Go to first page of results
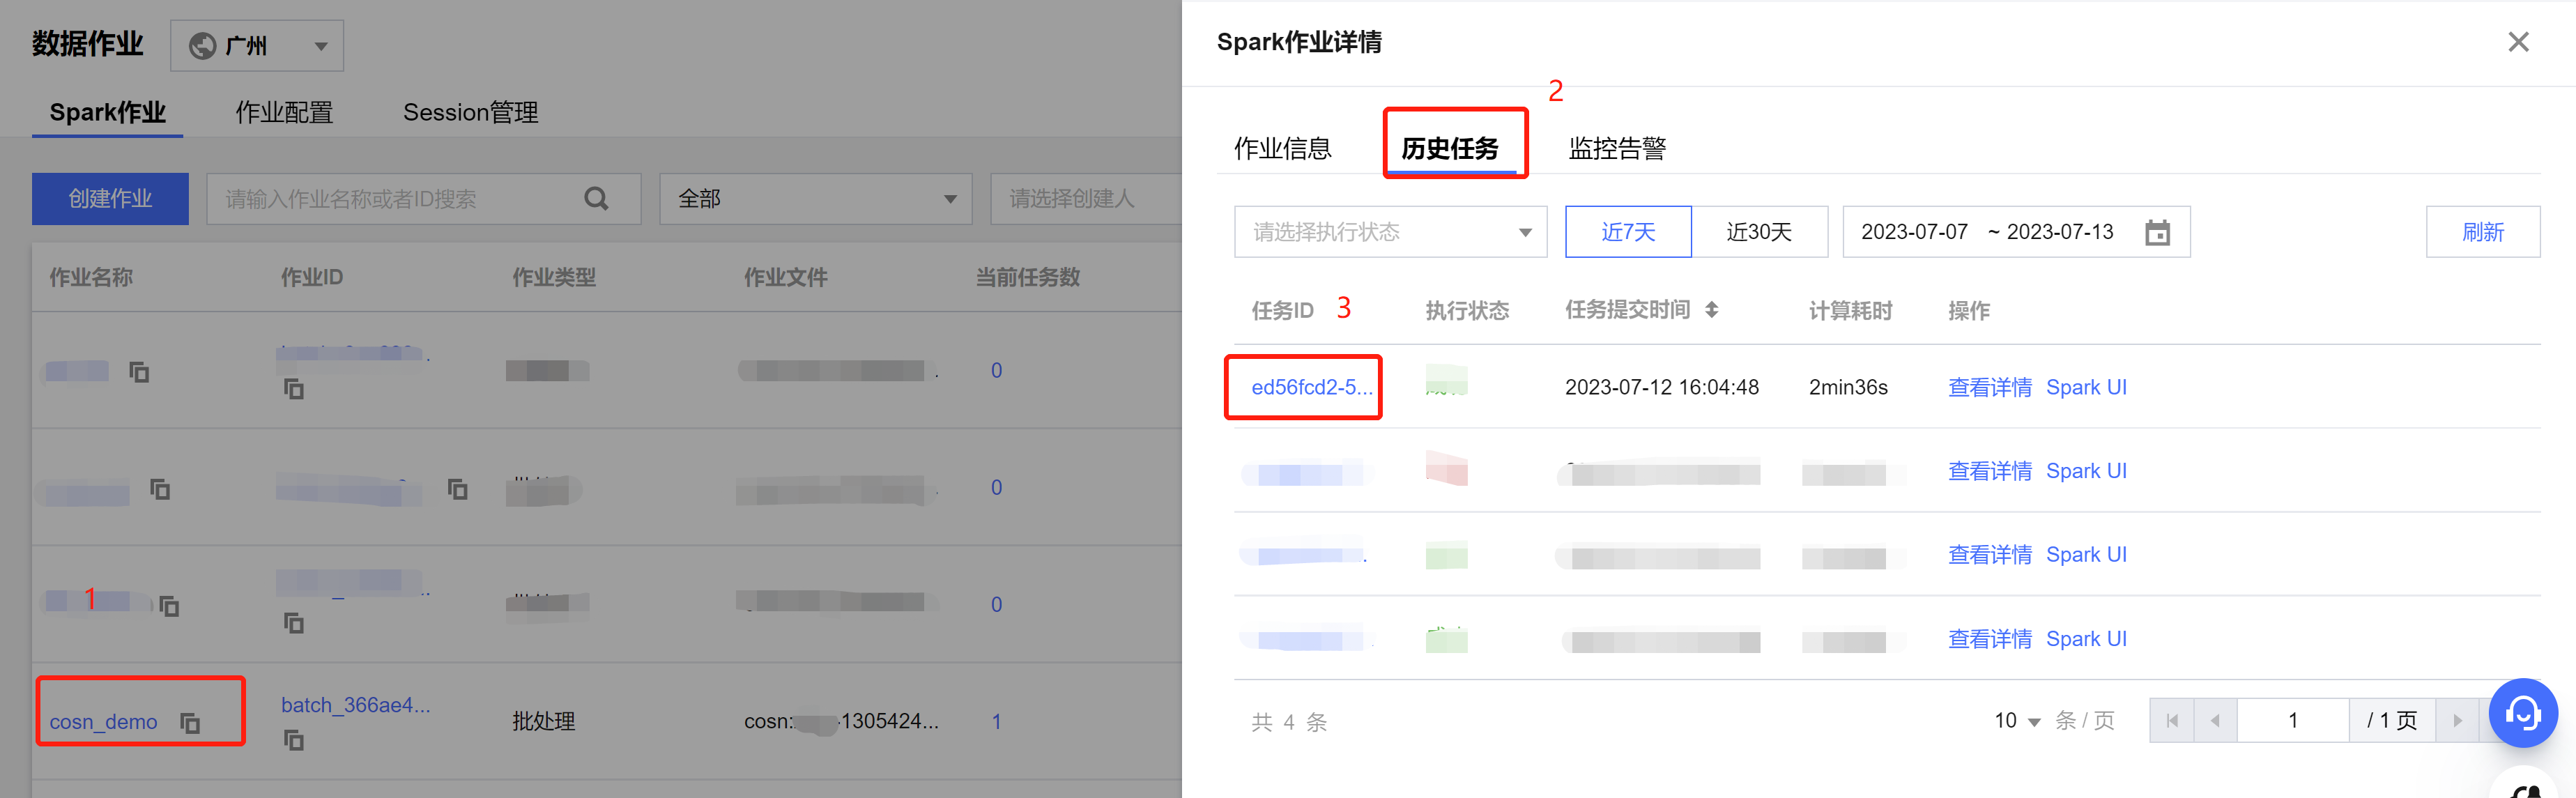The height and width of the screenshot is (798, 2576). click(x=2171, y=721)
